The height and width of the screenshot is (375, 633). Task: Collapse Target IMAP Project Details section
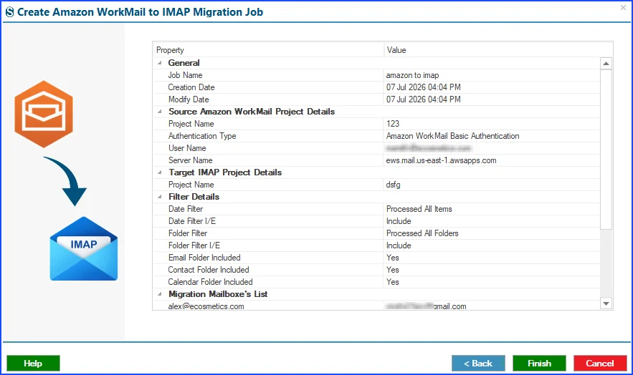tap(160, 172)
